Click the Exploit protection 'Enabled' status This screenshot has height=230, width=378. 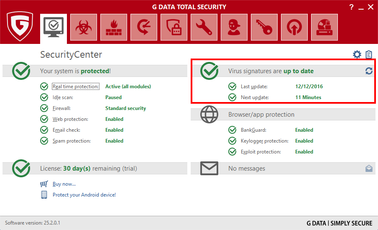coord(304,152)
